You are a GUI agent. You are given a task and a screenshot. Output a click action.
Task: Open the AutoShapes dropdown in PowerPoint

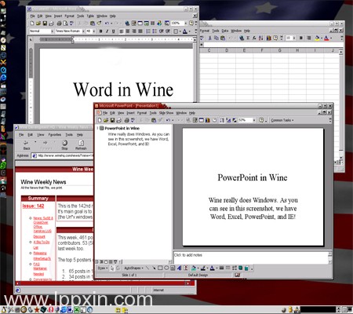click(x=133, y=268)
